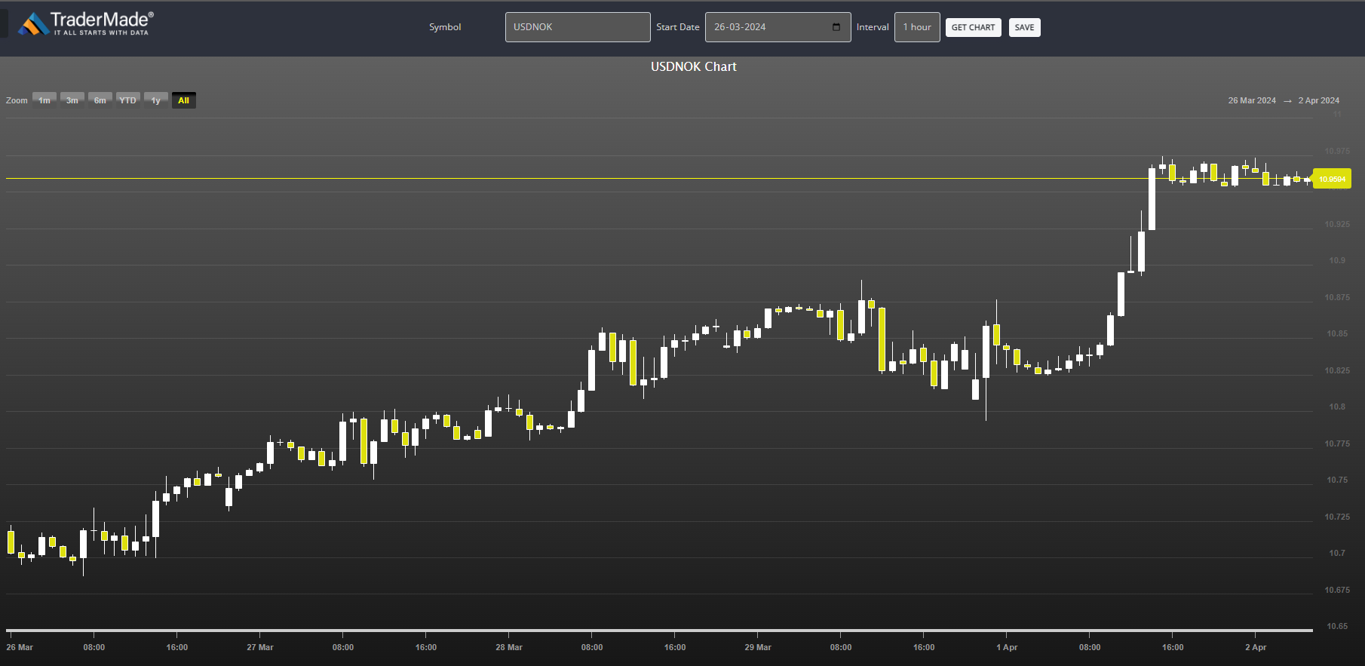Click the Zoom label
The height and width of the screenshot is (666, 1365).
pos(17,100)
